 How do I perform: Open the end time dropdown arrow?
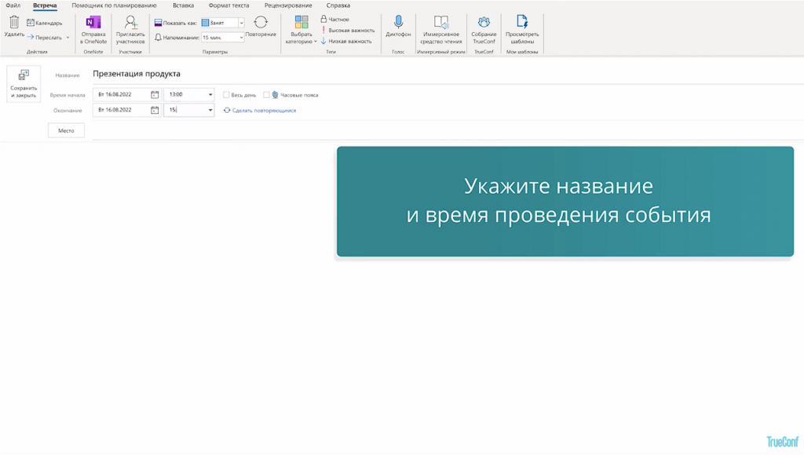point(210,110)
